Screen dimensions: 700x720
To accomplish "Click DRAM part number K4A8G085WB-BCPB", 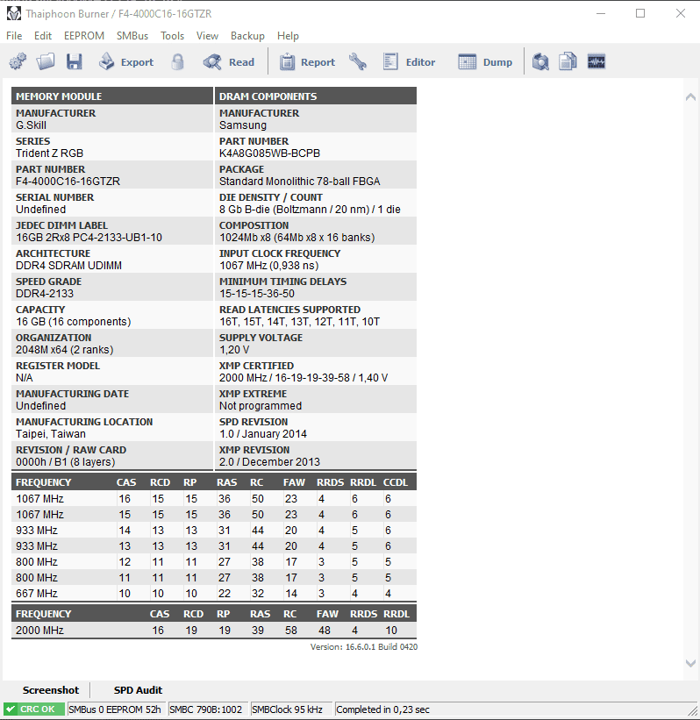I will point(269,153).
